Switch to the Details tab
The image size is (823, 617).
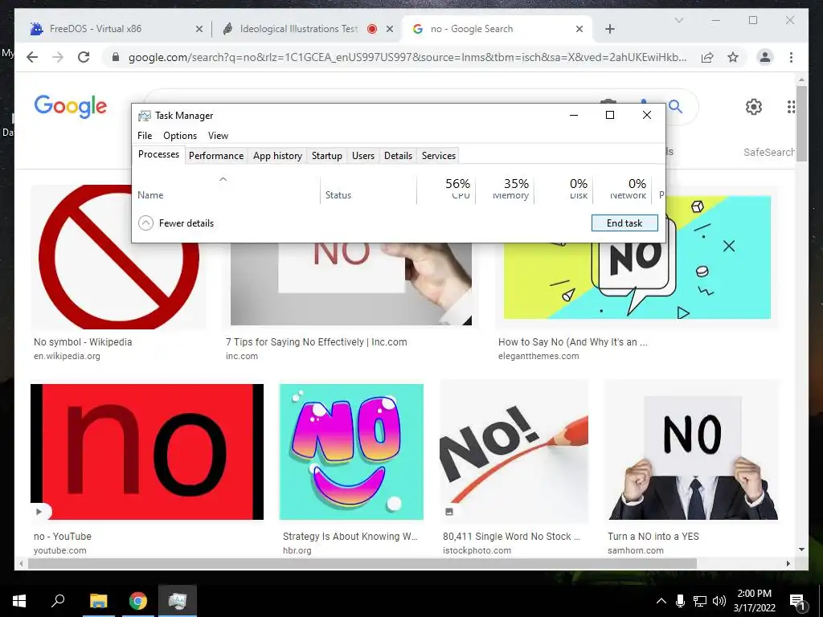click(398, 156)
